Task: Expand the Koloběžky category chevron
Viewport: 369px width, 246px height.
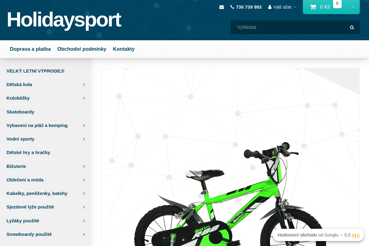Action: tap(84, 98)
